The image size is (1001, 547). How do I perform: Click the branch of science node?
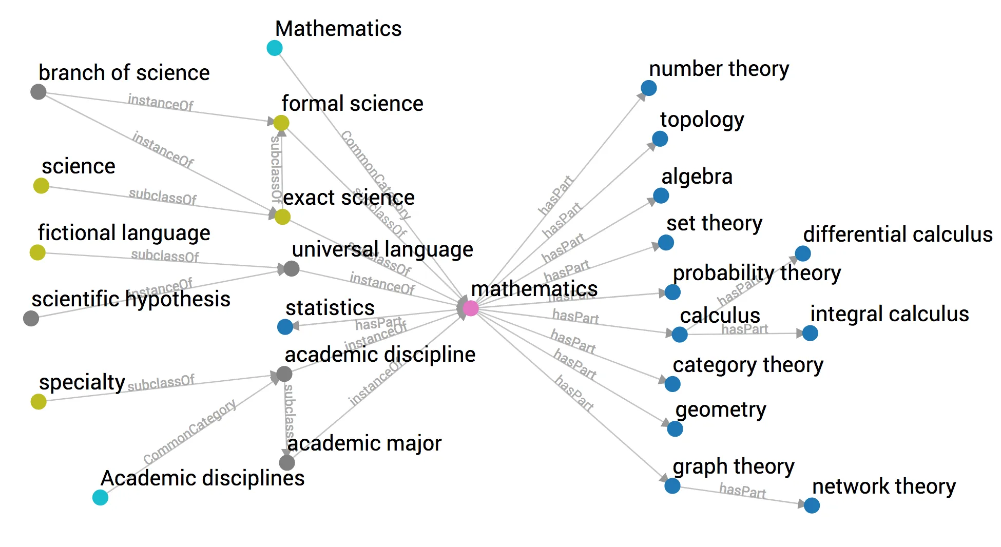(x=38, y=92)
